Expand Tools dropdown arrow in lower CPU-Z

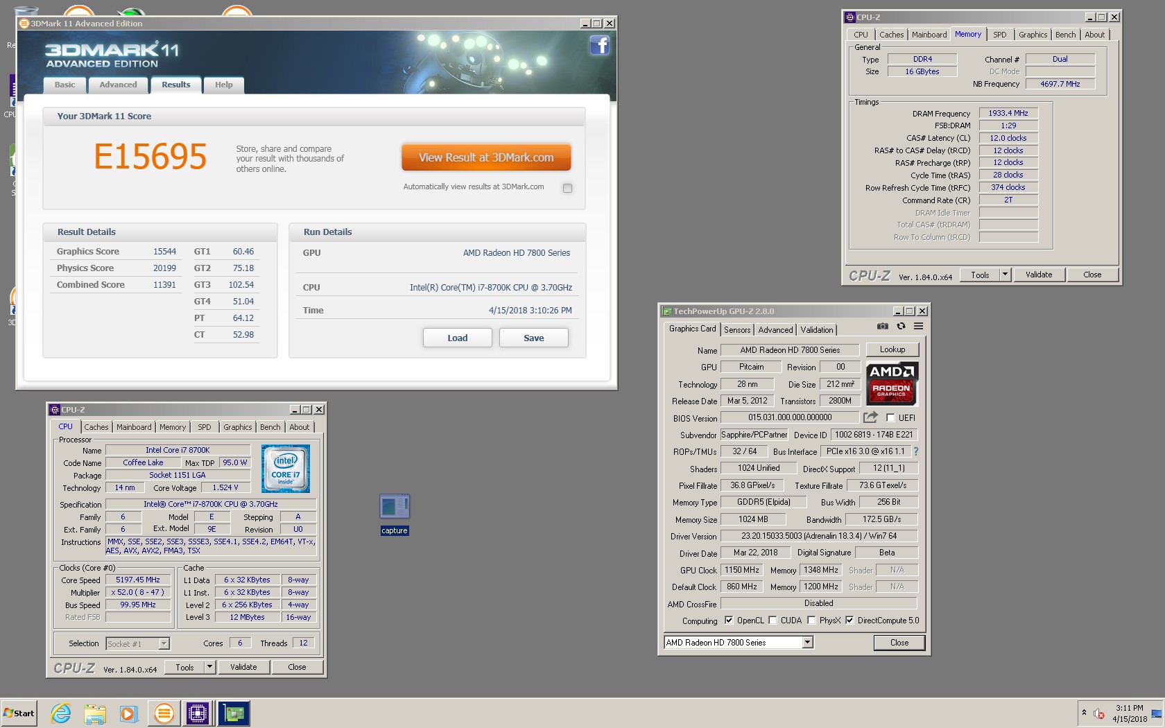point(209,667)
